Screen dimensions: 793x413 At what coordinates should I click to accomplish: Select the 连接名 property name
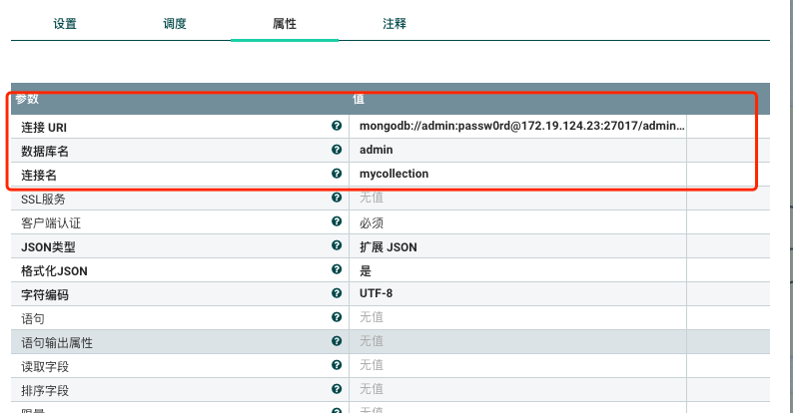point(38,176)
